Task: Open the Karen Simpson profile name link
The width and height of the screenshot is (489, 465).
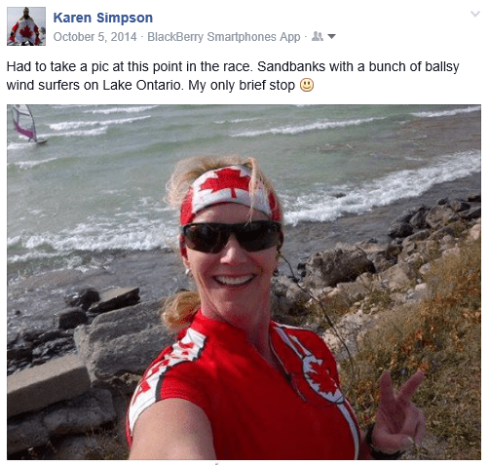Action: coord(103,18)
